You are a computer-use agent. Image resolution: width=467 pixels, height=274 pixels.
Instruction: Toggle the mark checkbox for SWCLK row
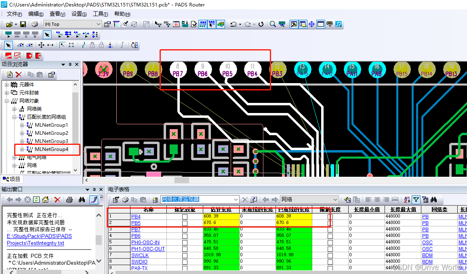coord(185,255)
